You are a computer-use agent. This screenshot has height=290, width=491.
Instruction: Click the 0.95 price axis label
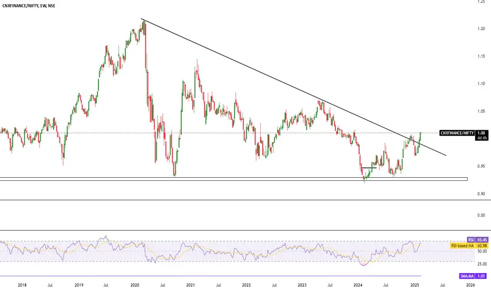tap(482, 166)
